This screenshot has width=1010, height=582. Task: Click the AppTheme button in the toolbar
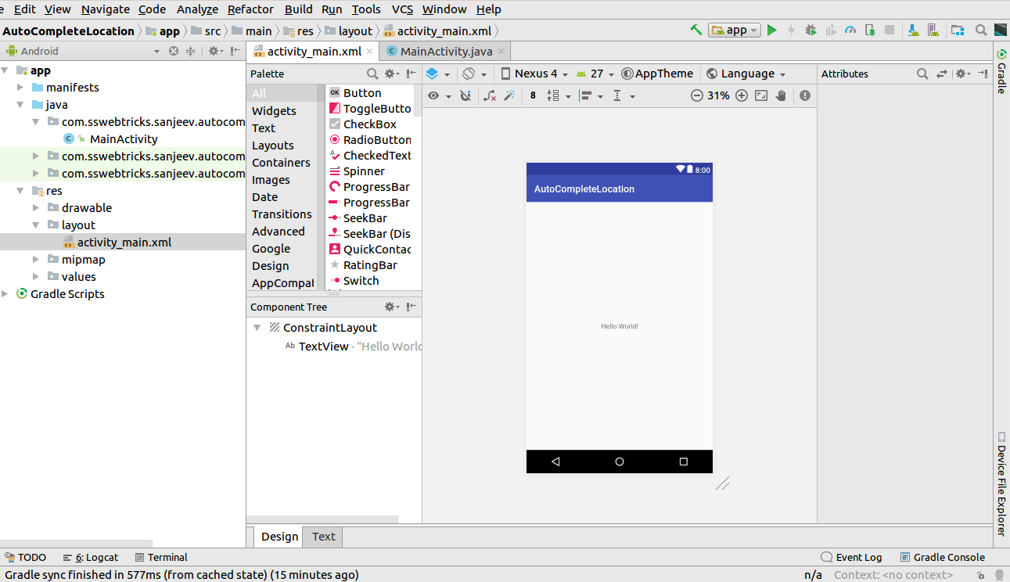657,73
